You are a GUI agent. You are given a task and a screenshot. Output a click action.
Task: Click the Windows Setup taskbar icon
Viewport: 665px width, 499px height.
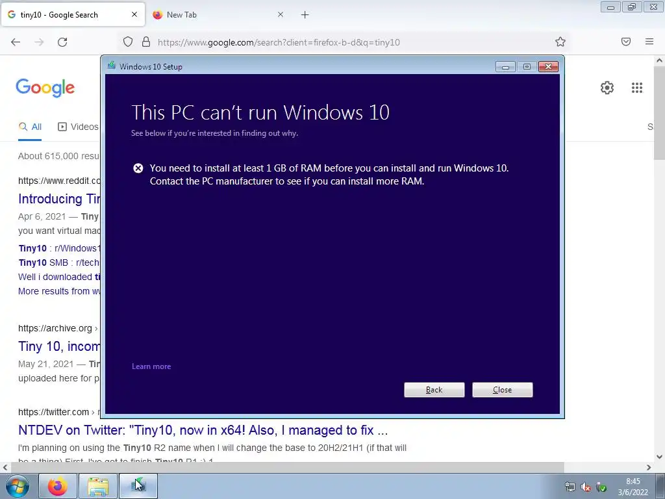click(x=138, y=486)
